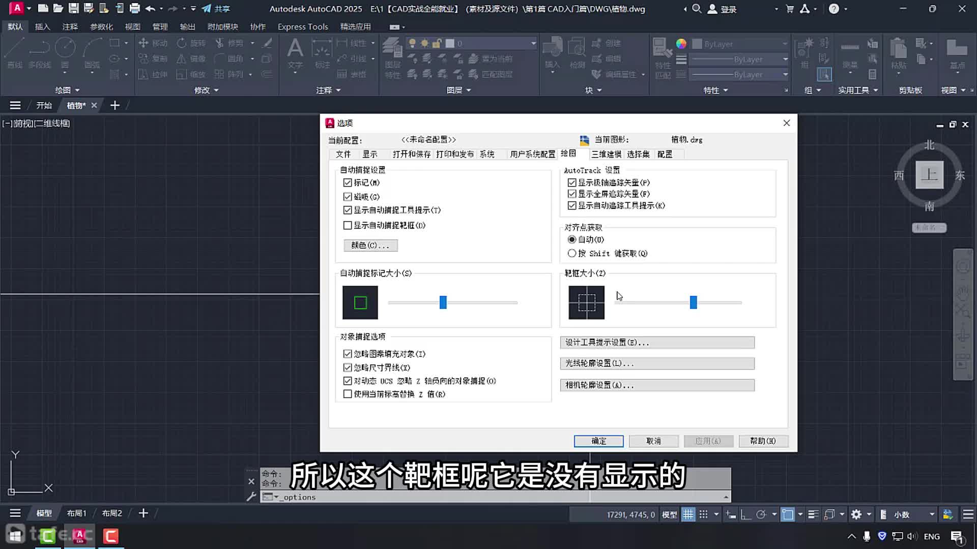Select the Line (直线) draw tool

pos(15,53)
